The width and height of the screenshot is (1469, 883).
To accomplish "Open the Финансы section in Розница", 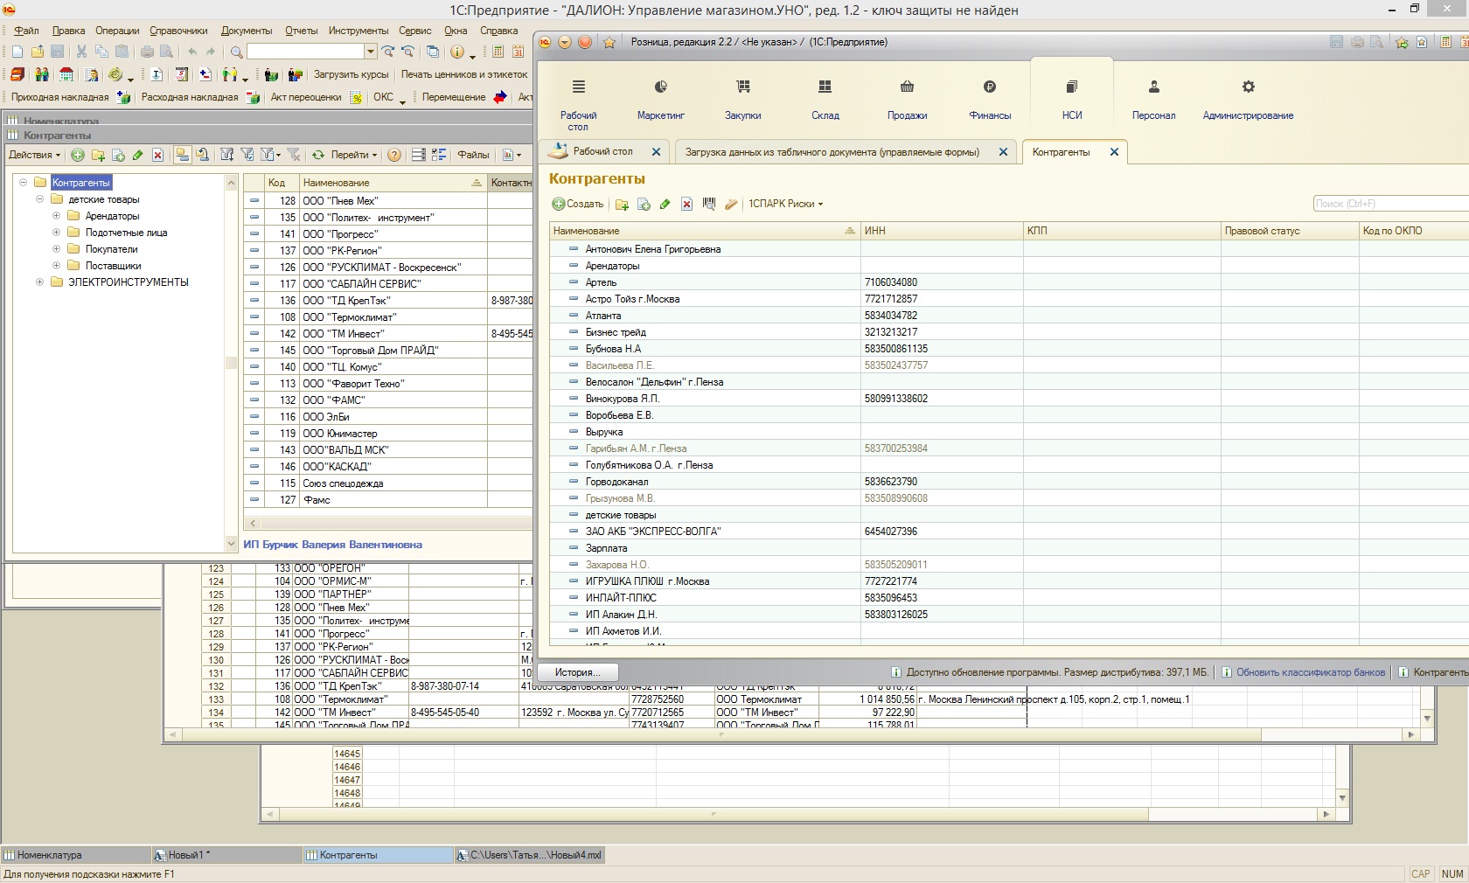I will tap(990, 101).
